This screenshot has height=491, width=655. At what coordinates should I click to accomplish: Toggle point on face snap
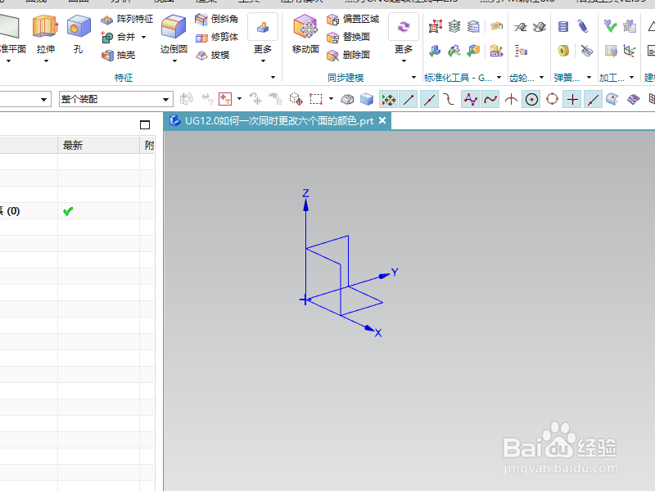point(612,100)
